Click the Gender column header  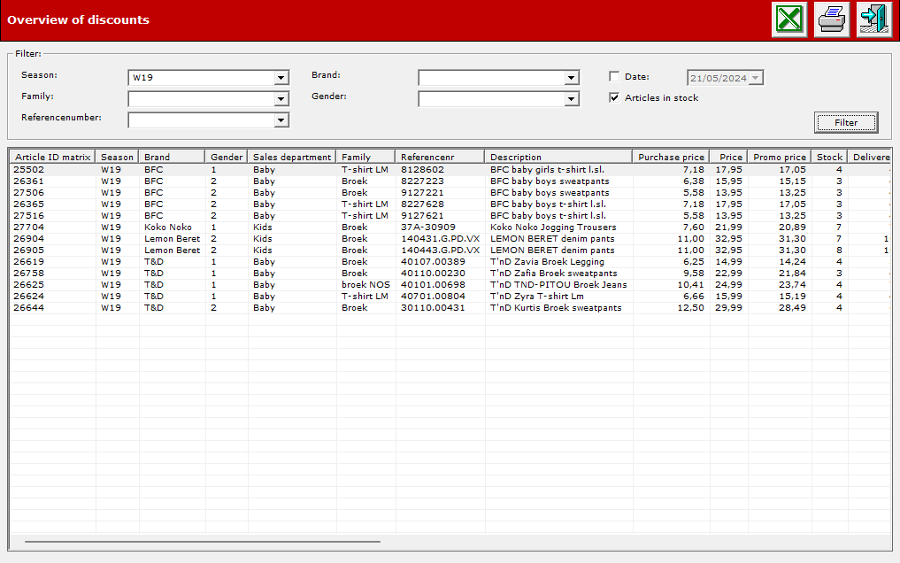[x=227, y=157]
